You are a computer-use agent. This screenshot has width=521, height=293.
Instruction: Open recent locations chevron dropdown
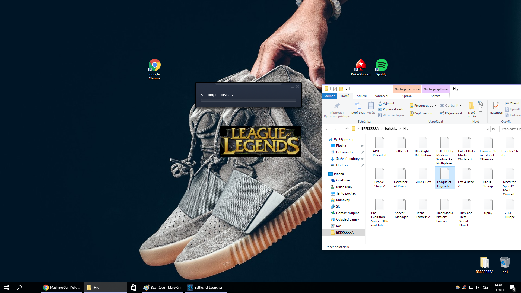[341, 129]
